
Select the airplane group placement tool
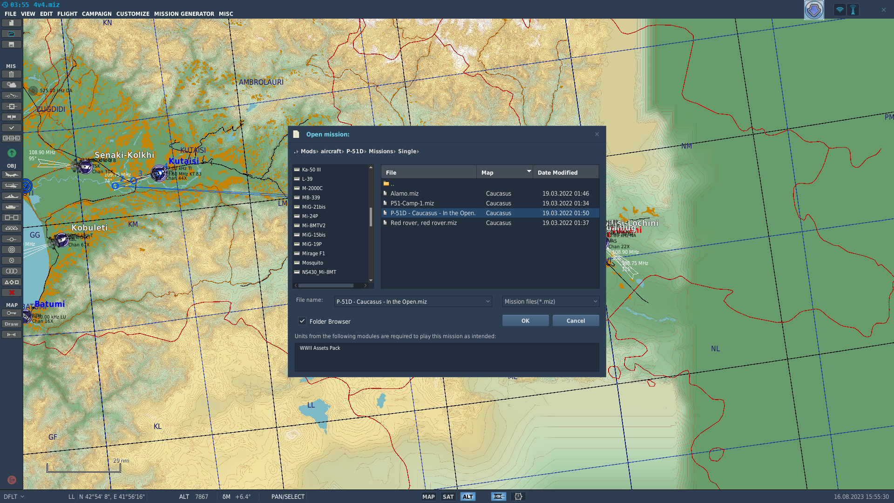click(12, 175)
